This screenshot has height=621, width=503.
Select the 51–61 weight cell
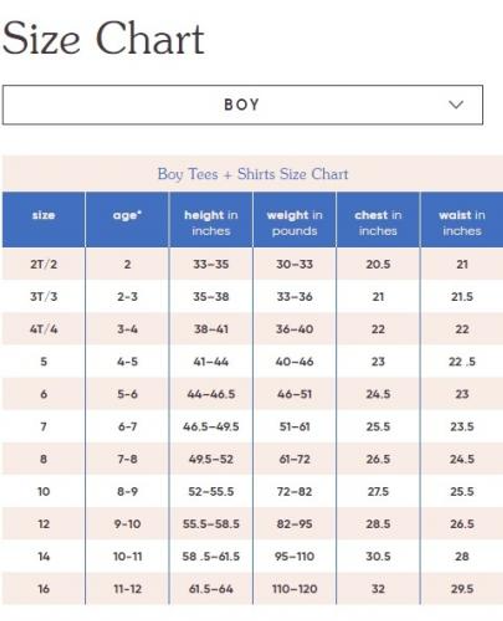(x=294, y=426)
